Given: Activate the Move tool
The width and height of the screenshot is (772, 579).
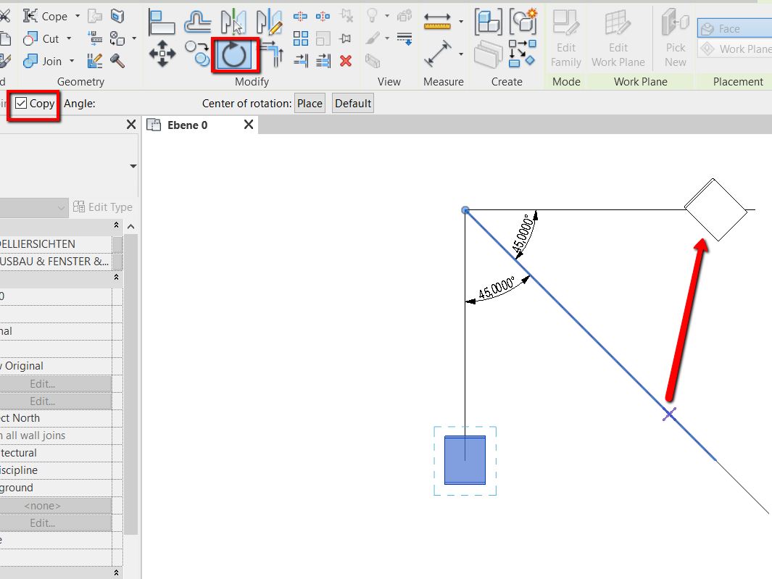Looking at the screenshot, I should (162, 52).
